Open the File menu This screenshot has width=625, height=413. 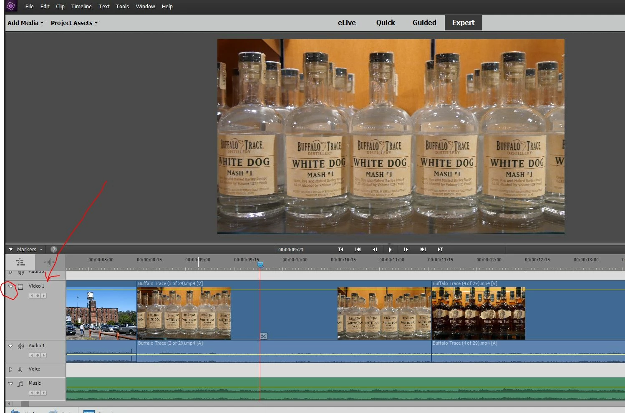pos(29,6)
